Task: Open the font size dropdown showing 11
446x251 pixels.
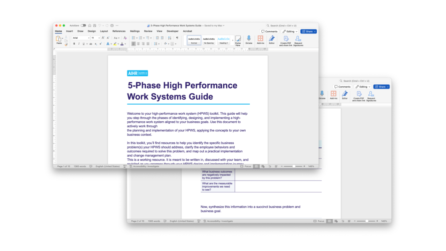Action: click(x=95, y=38)
